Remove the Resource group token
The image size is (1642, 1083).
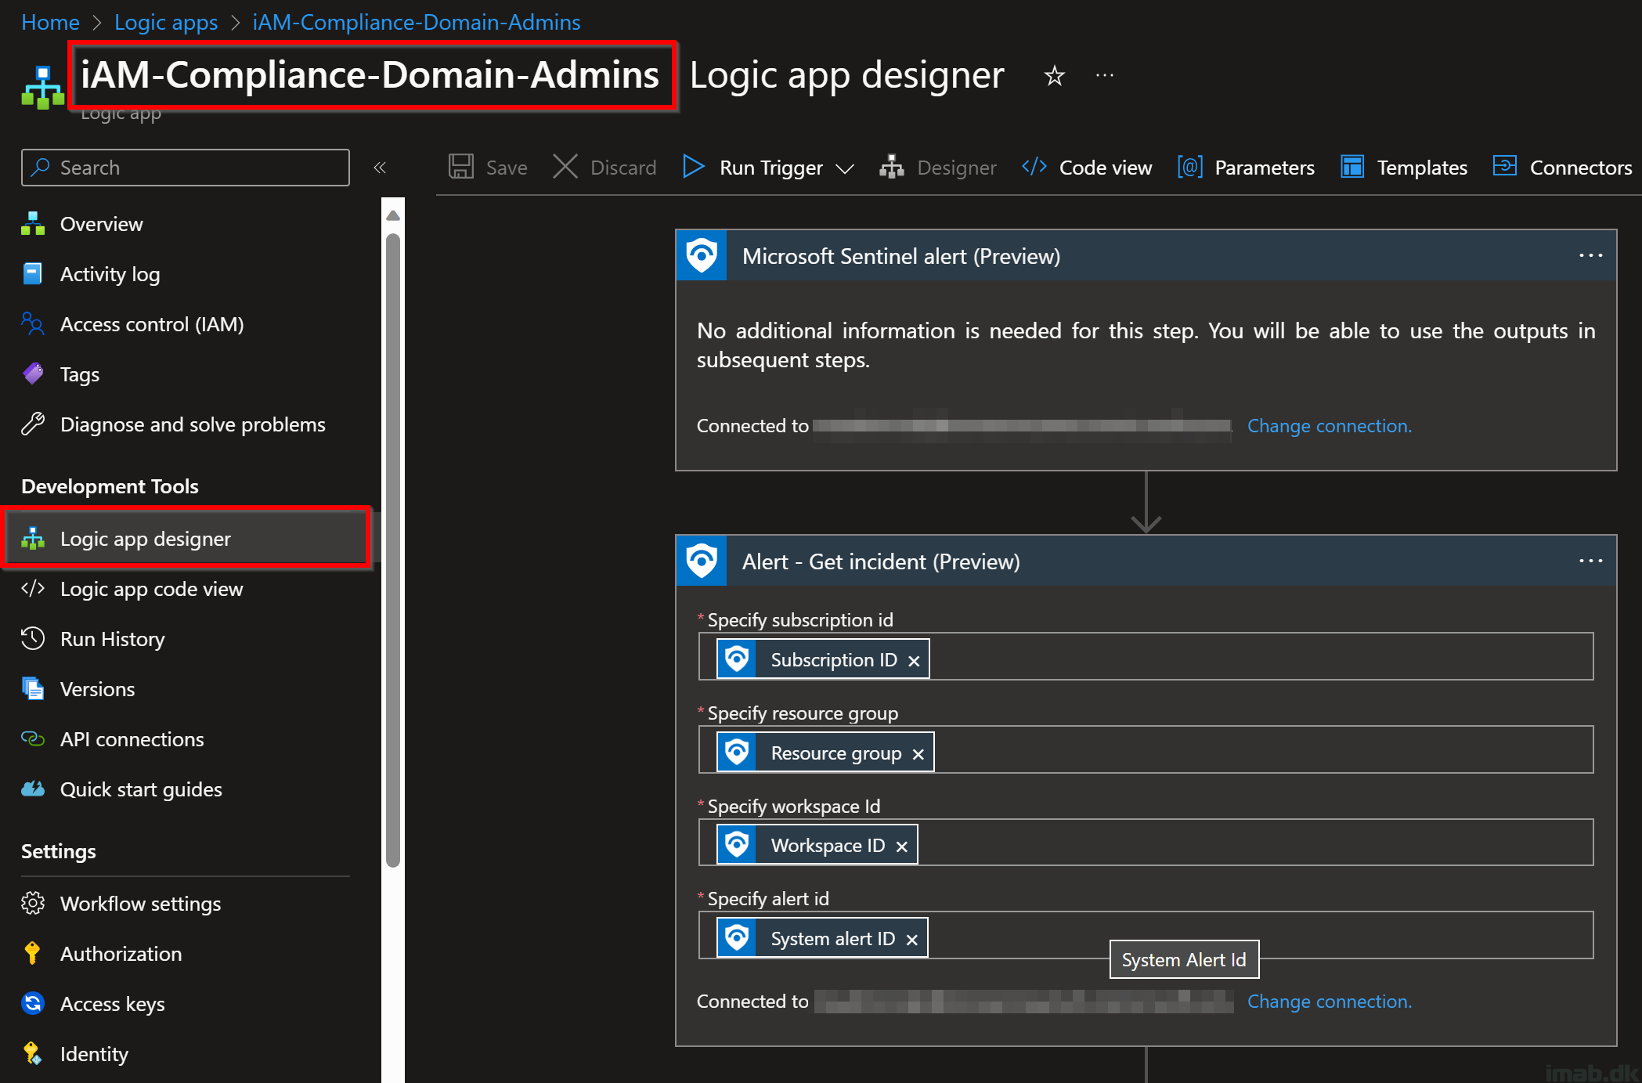coord(918,754)
